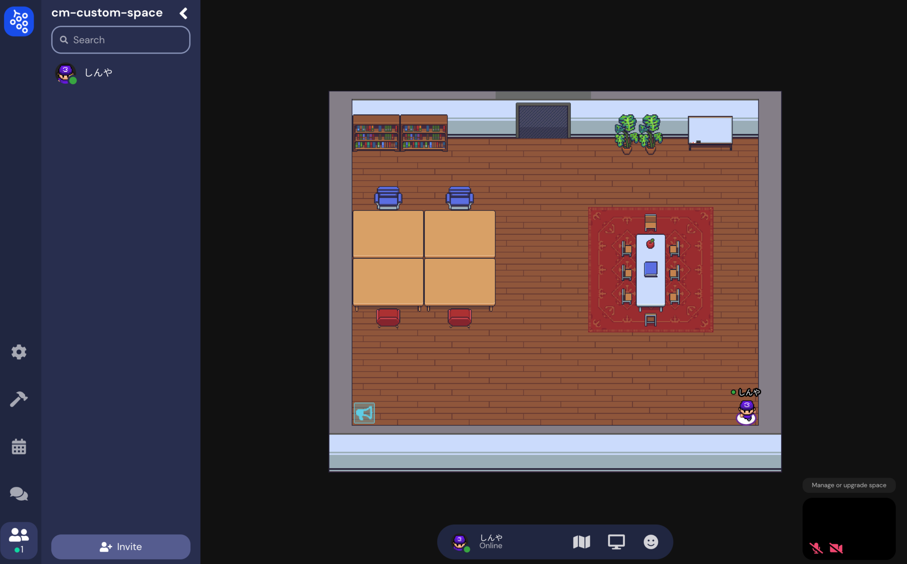Start screen sharing
This screenshot has height=564, width=907.
[616, 541]
